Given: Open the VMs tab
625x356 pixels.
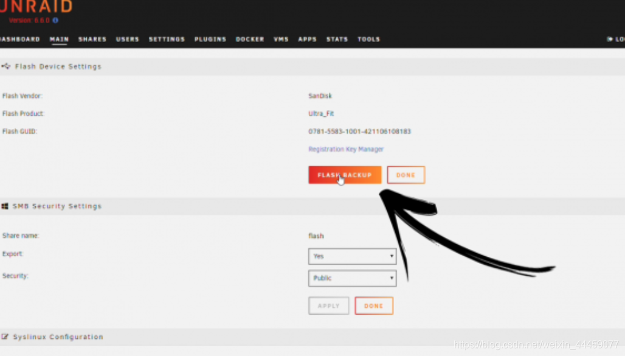Looking at the screenshot, I should click(x=281, y=39).
